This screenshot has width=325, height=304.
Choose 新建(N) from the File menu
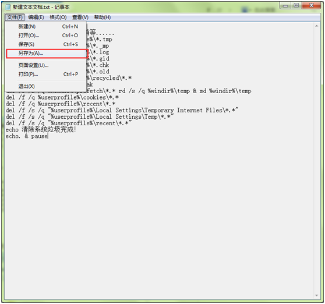(x=46, y=27)
